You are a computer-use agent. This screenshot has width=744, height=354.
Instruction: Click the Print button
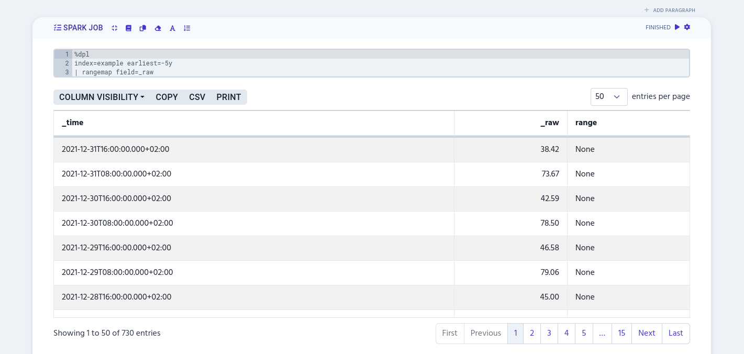[228, 97]
